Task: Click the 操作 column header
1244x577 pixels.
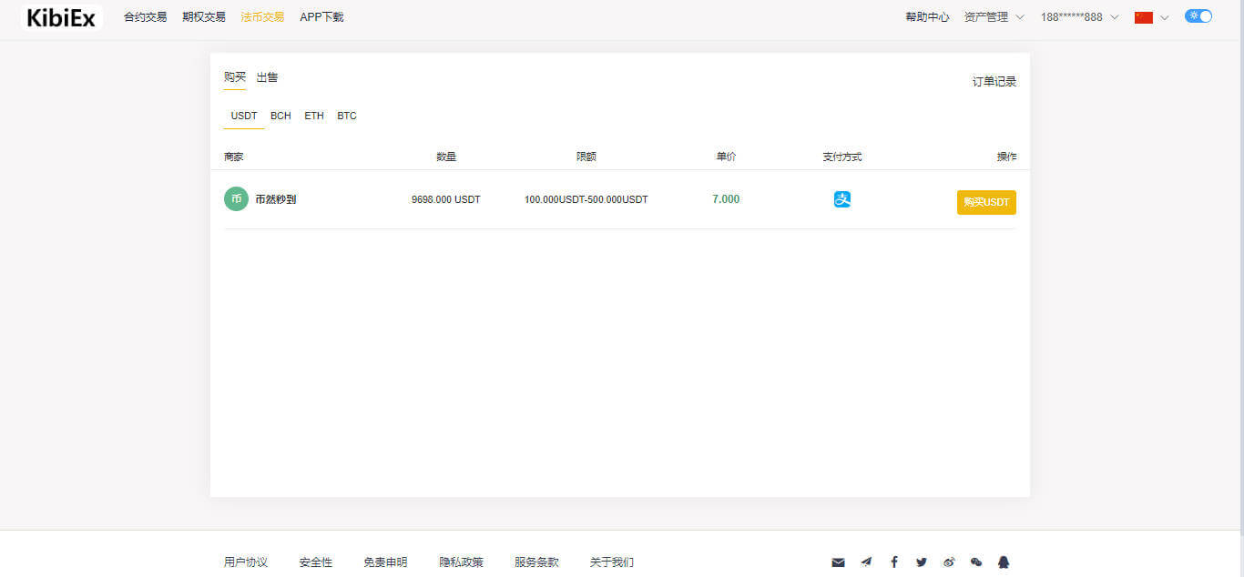Action: coord(1006,157)
